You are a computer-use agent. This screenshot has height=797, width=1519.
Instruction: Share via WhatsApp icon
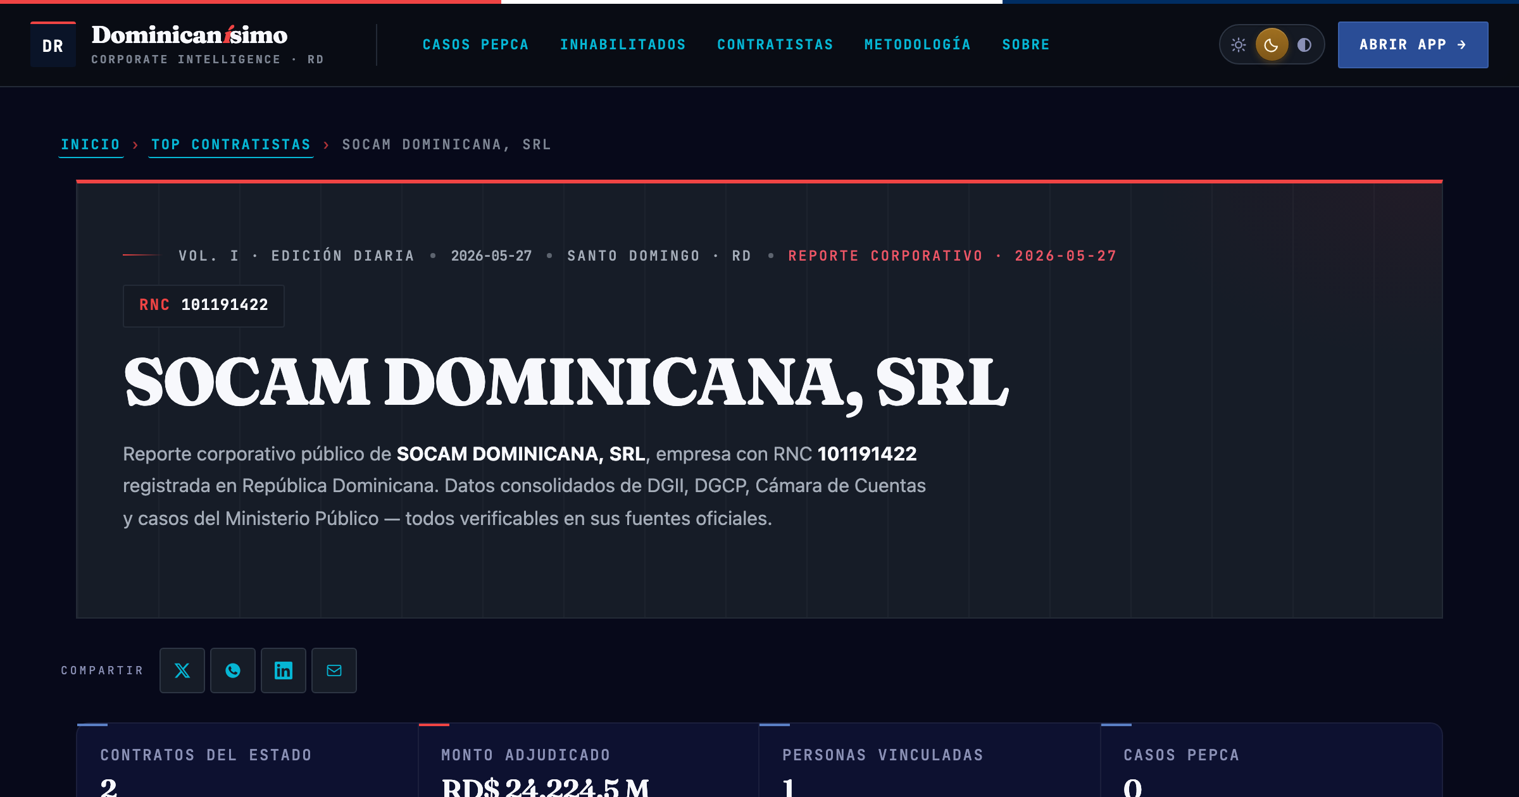(233, 670)
